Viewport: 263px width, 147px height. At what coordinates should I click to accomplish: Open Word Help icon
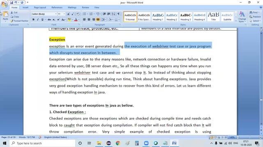coord(261,7)
